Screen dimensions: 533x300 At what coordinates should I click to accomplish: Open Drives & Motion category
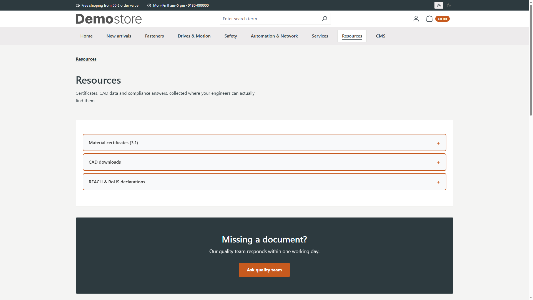click(x=194, y=36)
